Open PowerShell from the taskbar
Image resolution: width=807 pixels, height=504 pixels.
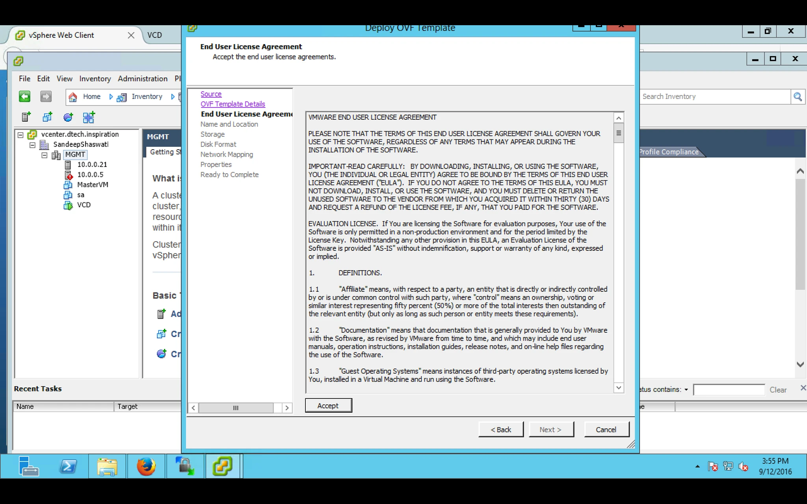tap(68, 467)
